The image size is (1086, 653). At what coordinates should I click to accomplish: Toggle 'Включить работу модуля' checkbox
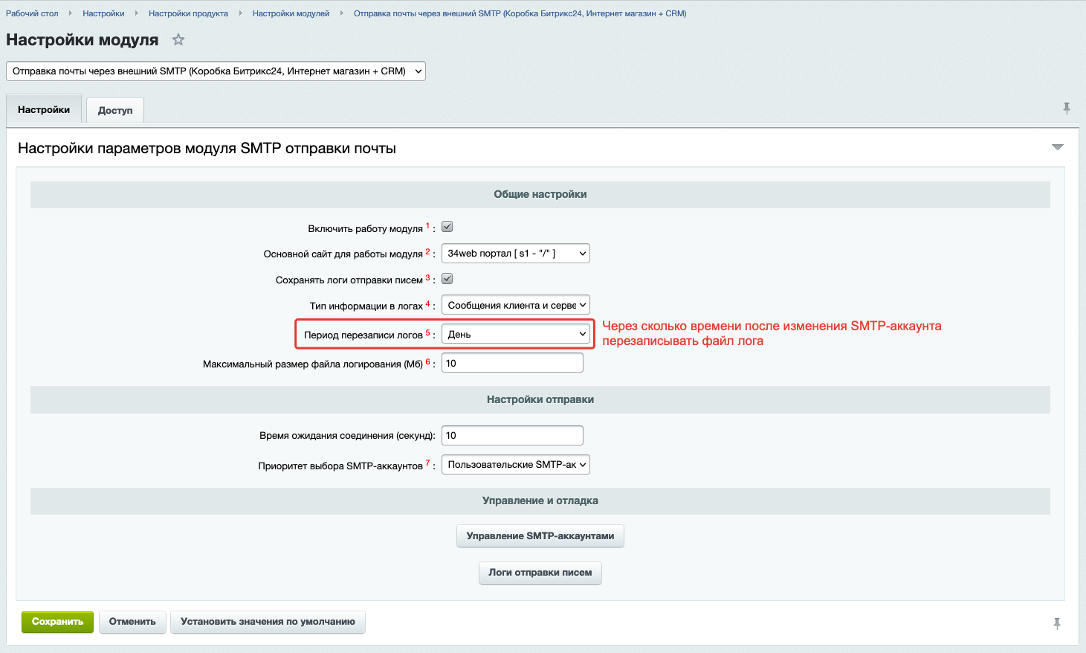pos(447,227)
